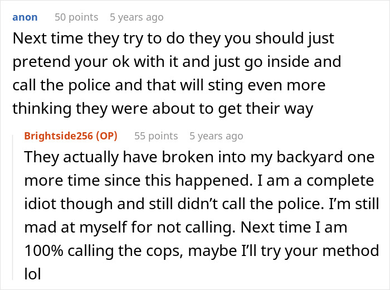390x290 pixels.
Task: Click the line starting 'idiot though and still'
Action: click(x=202, y=204)
